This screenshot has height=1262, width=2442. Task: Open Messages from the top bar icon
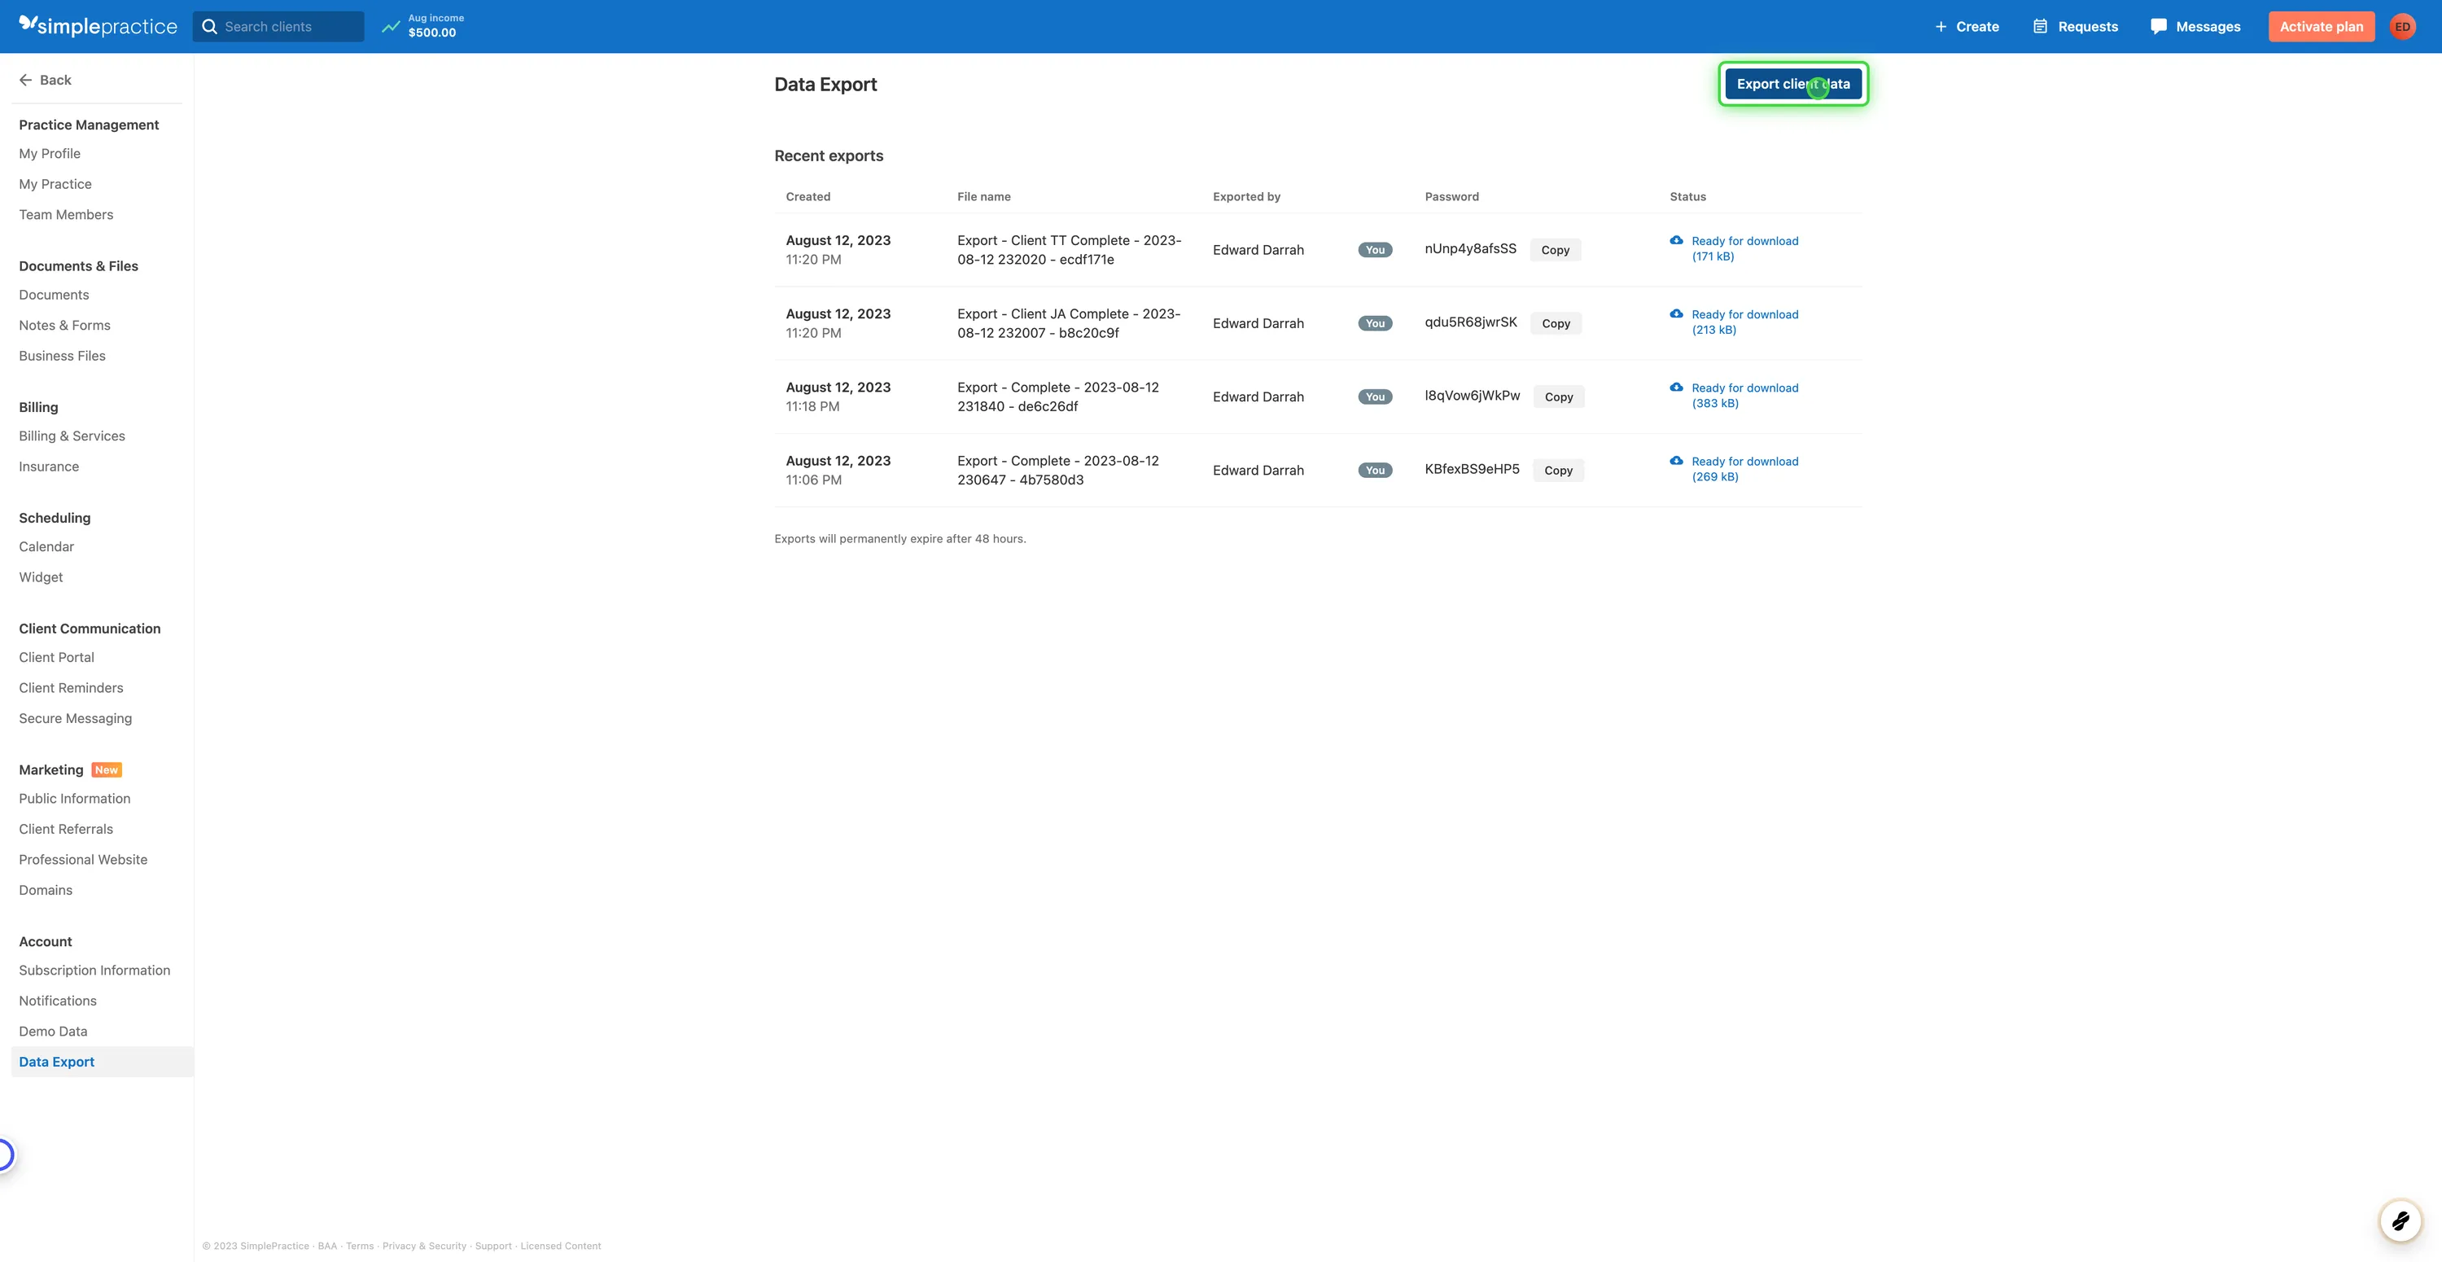2159,25
